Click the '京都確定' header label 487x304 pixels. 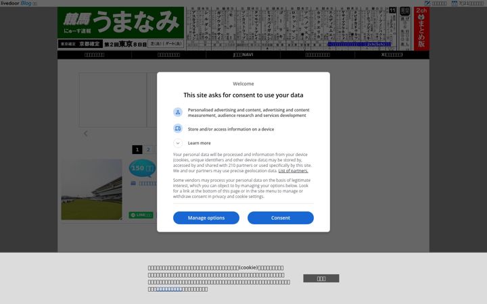click(x=89, y=44)
